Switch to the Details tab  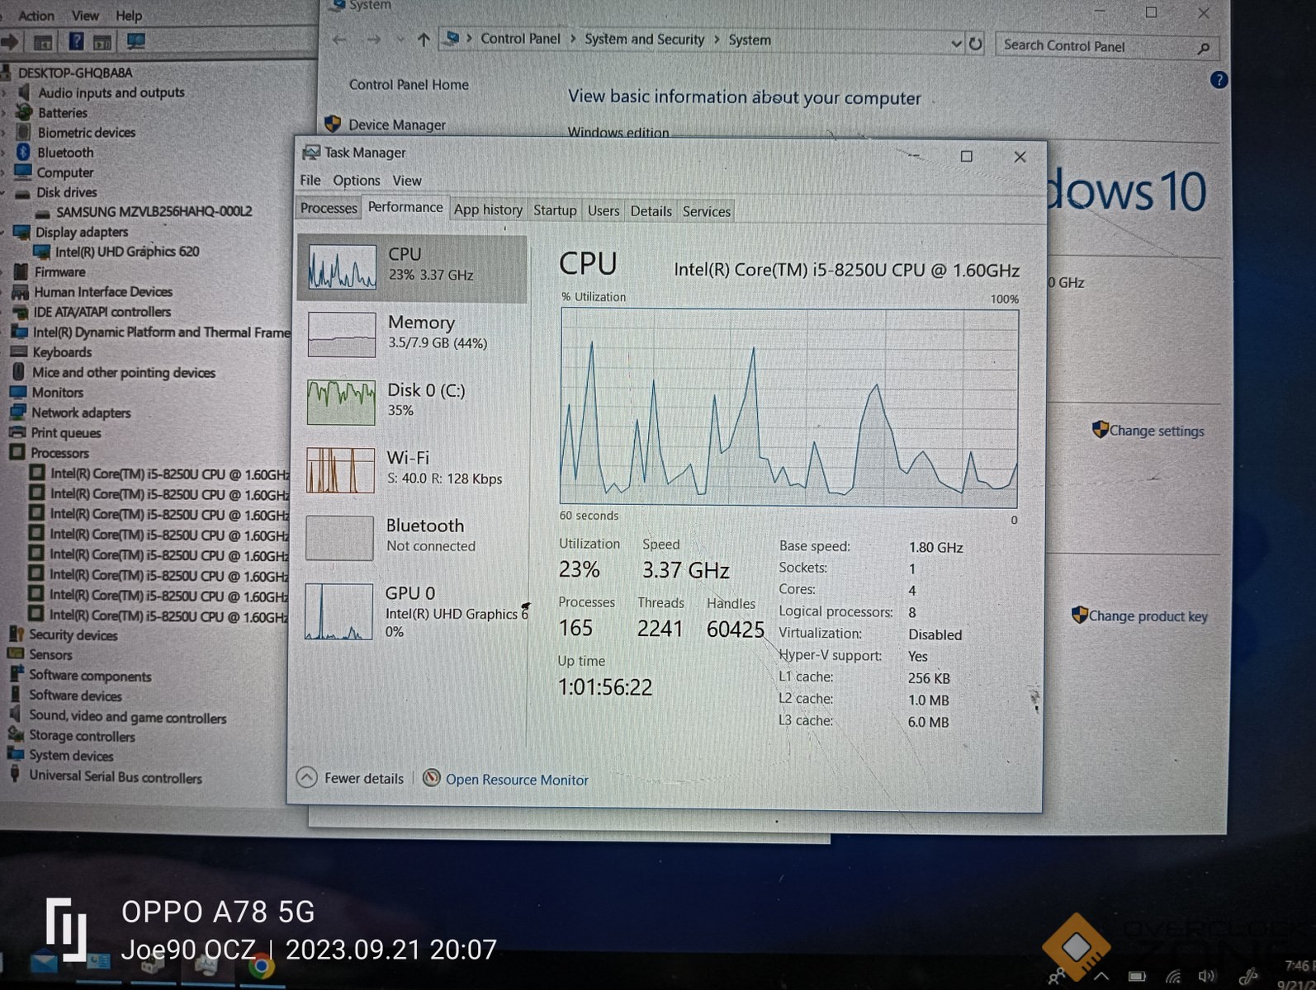click(651, 211)
